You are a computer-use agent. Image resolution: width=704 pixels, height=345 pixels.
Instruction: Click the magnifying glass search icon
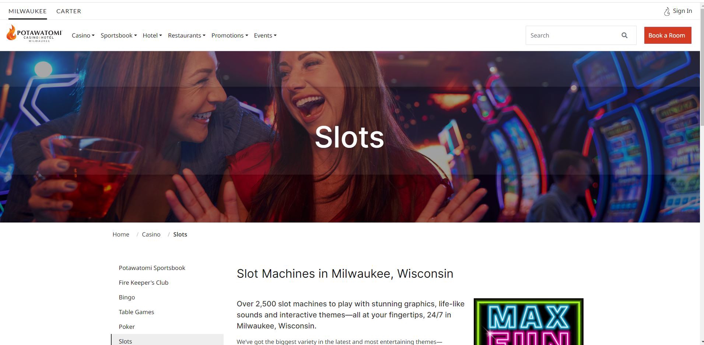(x=624, y=35)
